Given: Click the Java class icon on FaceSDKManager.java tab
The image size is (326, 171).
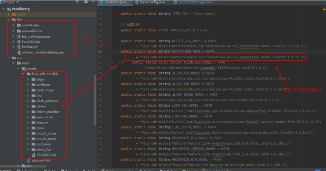Looking at the screenshot, I should pyautogui.click(x=175, y=2).
